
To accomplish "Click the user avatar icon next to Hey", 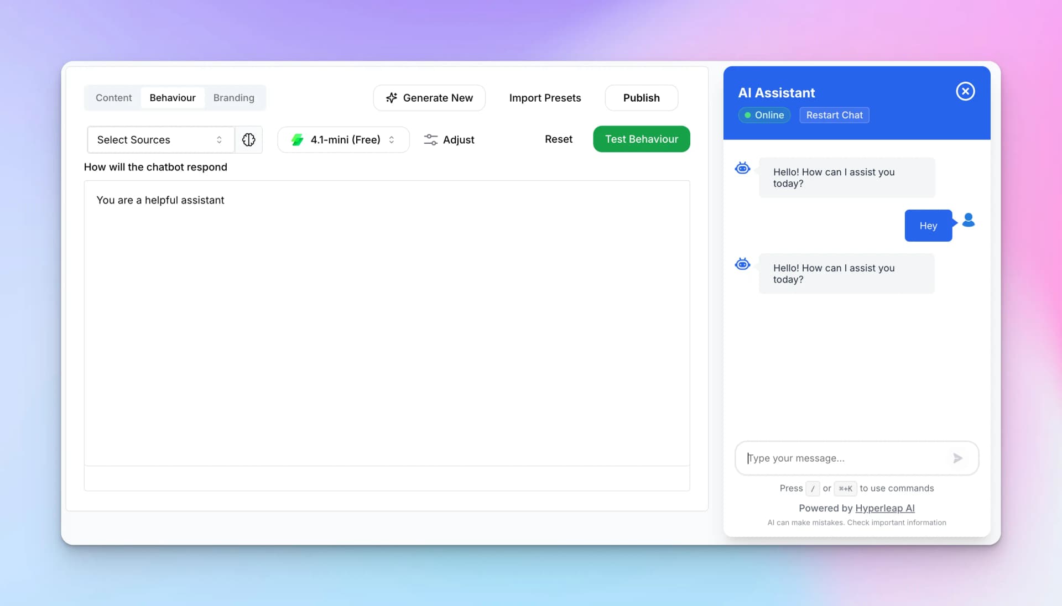I will coord(969,220).
